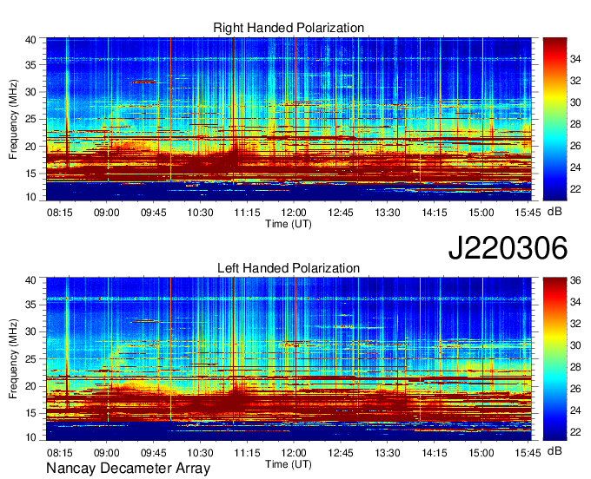Viewport: 591px width, 479px height.
Task: Click the 12:45 time tick under the Left Handed plot
Action: point(341,453)
